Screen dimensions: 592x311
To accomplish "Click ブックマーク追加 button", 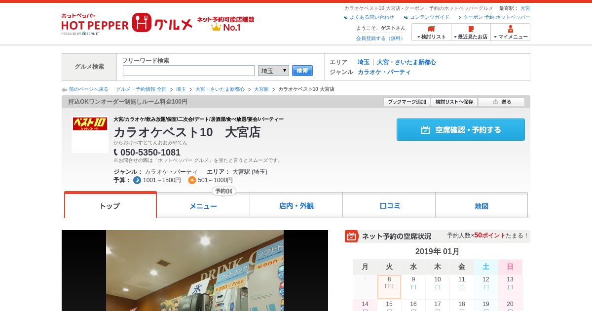I will (407, 102).
